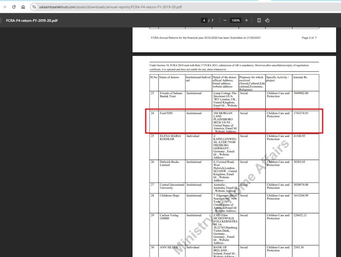Click the address bar URL
This screenshot has width=341, height=257.
pos(111,7)
